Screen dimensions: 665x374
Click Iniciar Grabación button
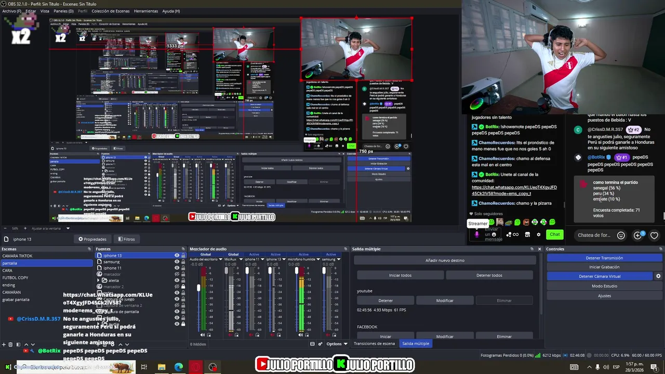(x=604, y=267)
